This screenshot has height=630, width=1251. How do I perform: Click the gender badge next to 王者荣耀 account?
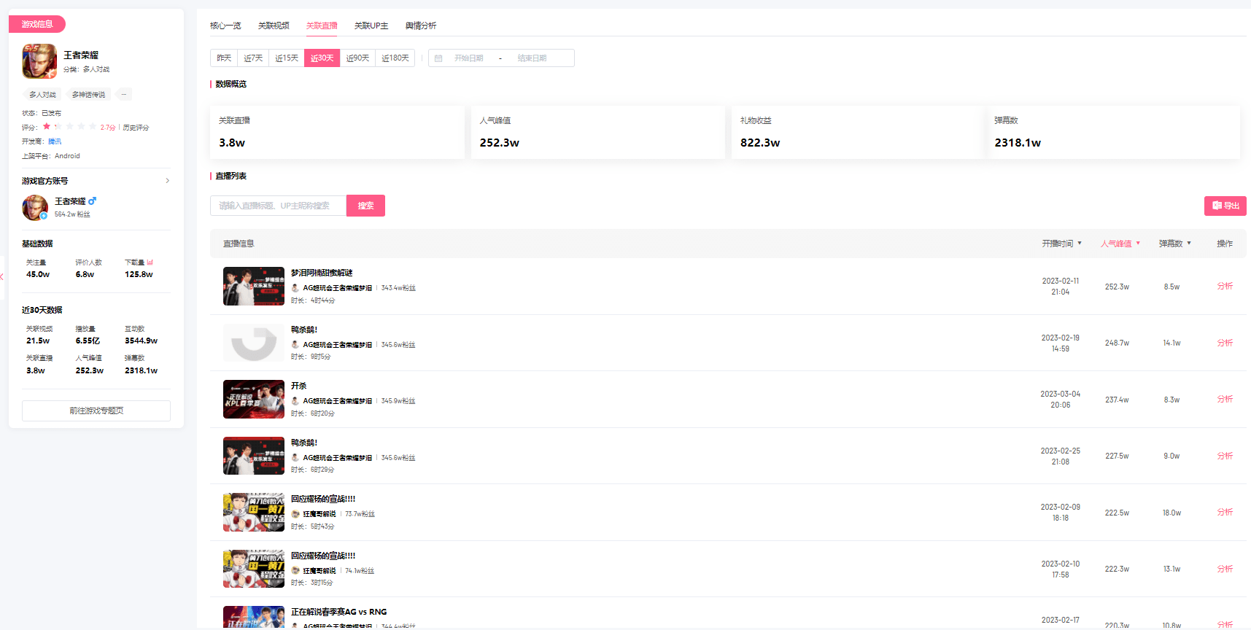(x=93, y=201)
